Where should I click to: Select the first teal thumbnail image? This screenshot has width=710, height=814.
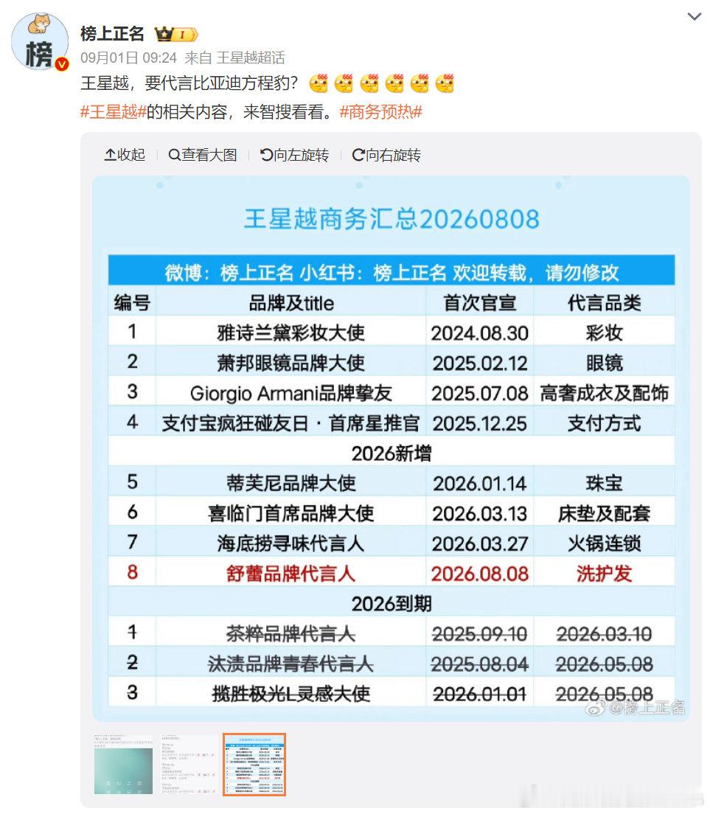[124, 764]
